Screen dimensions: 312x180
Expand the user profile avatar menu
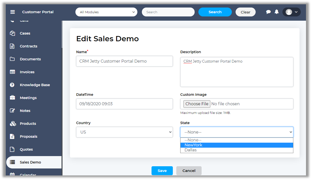pos(291,12)
